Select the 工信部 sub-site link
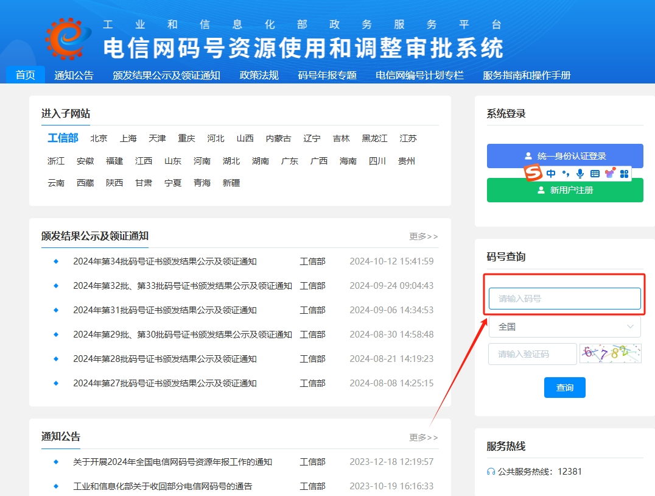 [x=63, y=138]
